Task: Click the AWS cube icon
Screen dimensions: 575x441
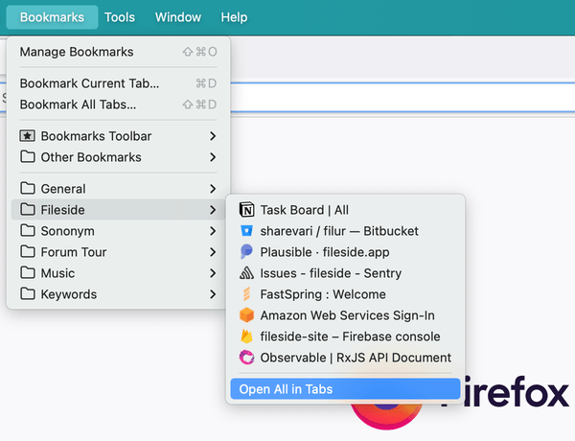Action: (246, 315)
